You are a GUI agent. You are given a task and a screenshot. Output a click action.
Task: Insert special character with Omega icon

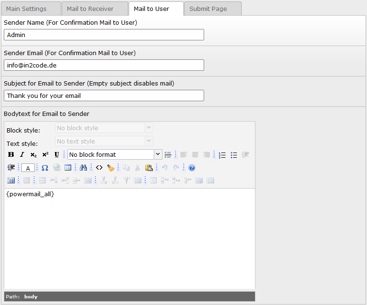click(45, 168)
